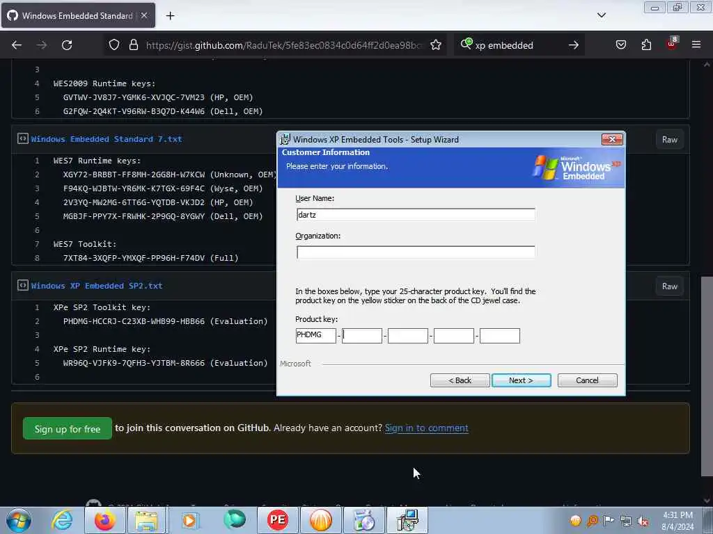Open the orange striped sphere taskbar app
Screen dimensions: 713x534
tap(321, 520)
